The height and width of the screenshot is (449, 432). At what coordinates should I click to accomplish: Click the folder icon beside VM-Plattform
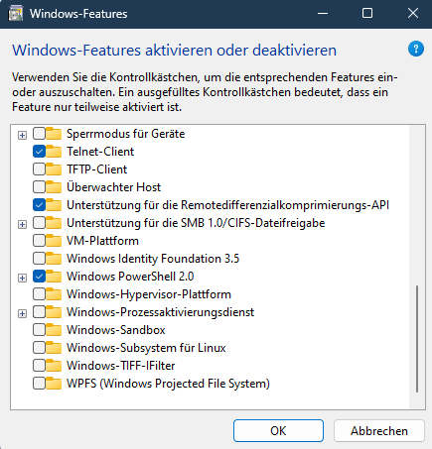[54, 241]
